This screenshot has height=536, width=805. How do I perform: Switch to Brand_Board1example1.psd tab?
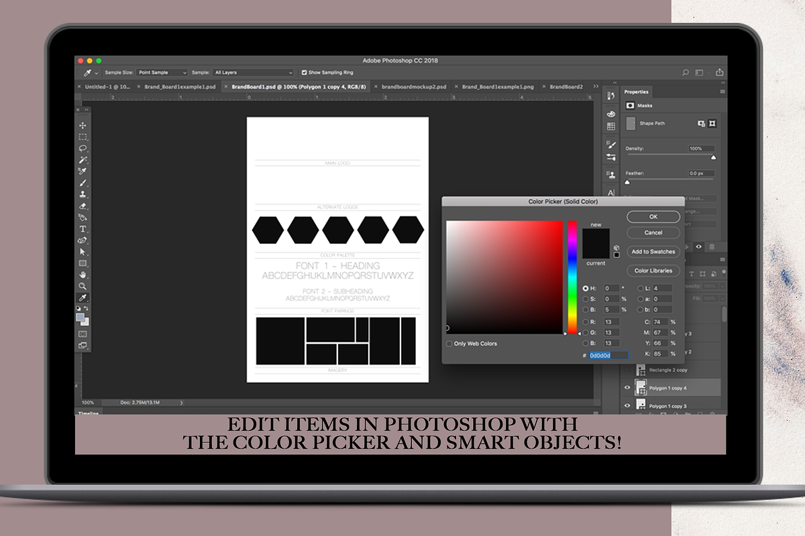[x=176, y=86]
